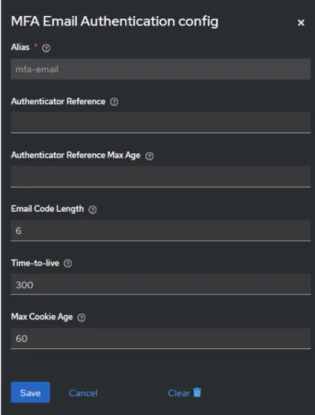Click the Email Code Length help icon
This screenshot has width=315, height=415.
tap(93, 210)
